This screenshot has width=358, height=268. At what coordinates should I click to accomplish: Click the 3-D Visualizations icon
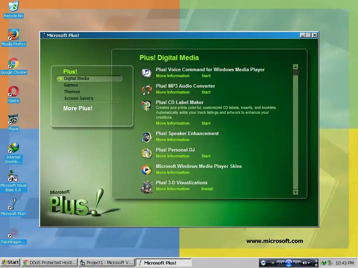tap(146, 186)
